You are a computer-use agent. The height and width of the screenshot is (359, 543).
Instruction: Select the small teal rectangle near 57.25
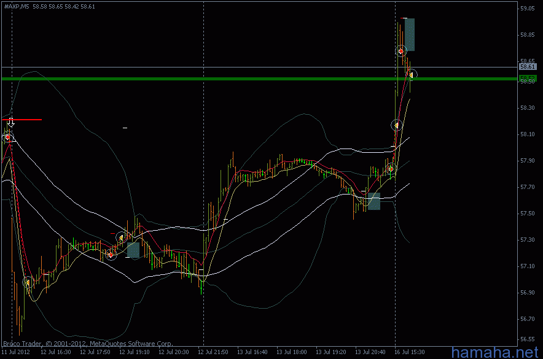pyautogui.click(x=133, y=249)
